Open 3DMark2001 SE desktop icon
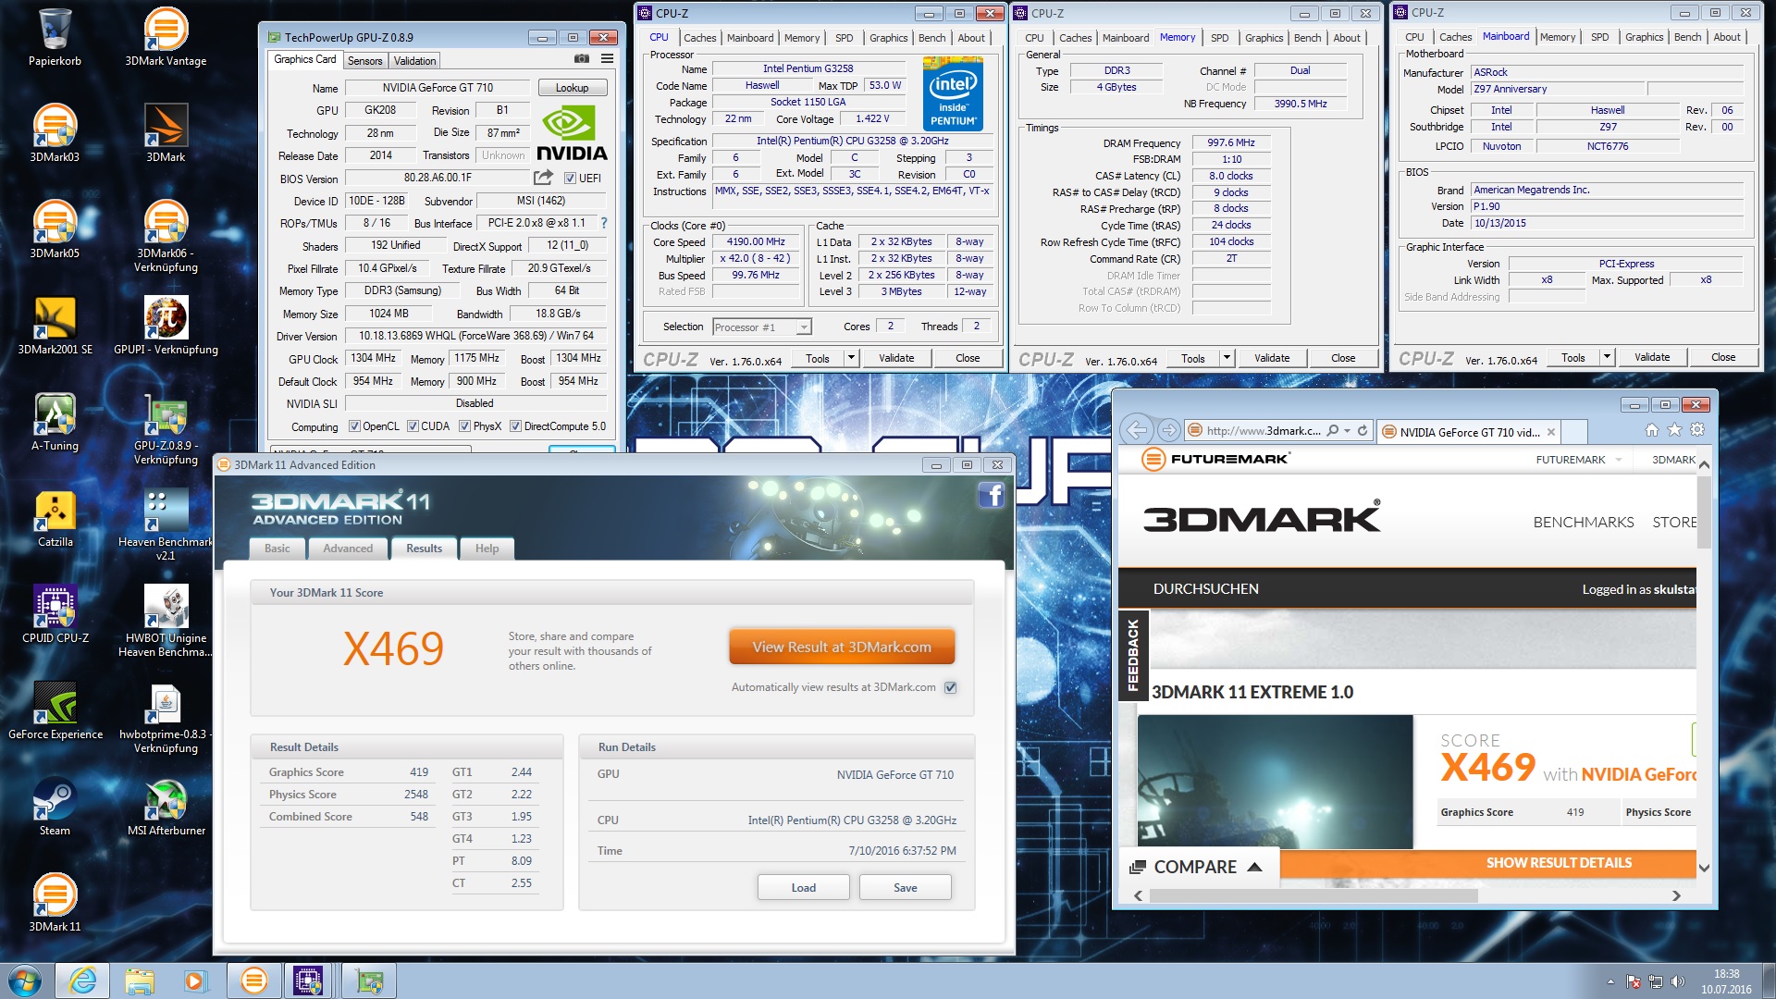Viewport: 1776px width, 999px height. tap(55, 326)
